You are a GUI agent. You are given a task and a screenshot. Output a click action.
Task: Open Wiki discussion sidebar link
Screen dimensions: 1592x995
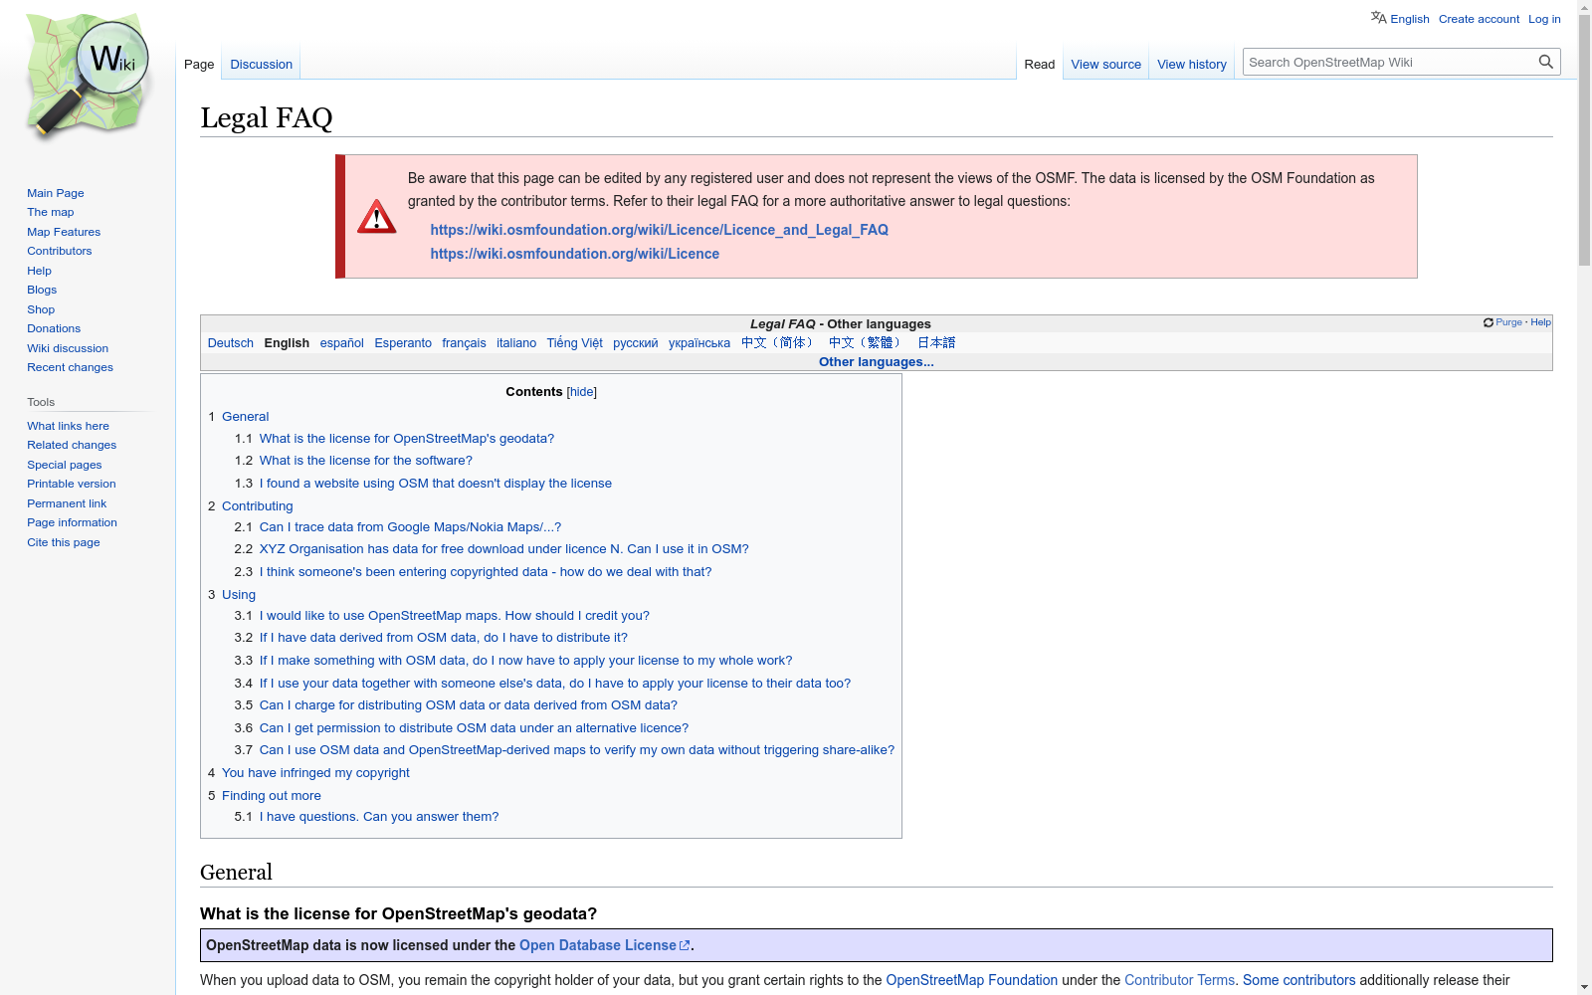(68, 348)
